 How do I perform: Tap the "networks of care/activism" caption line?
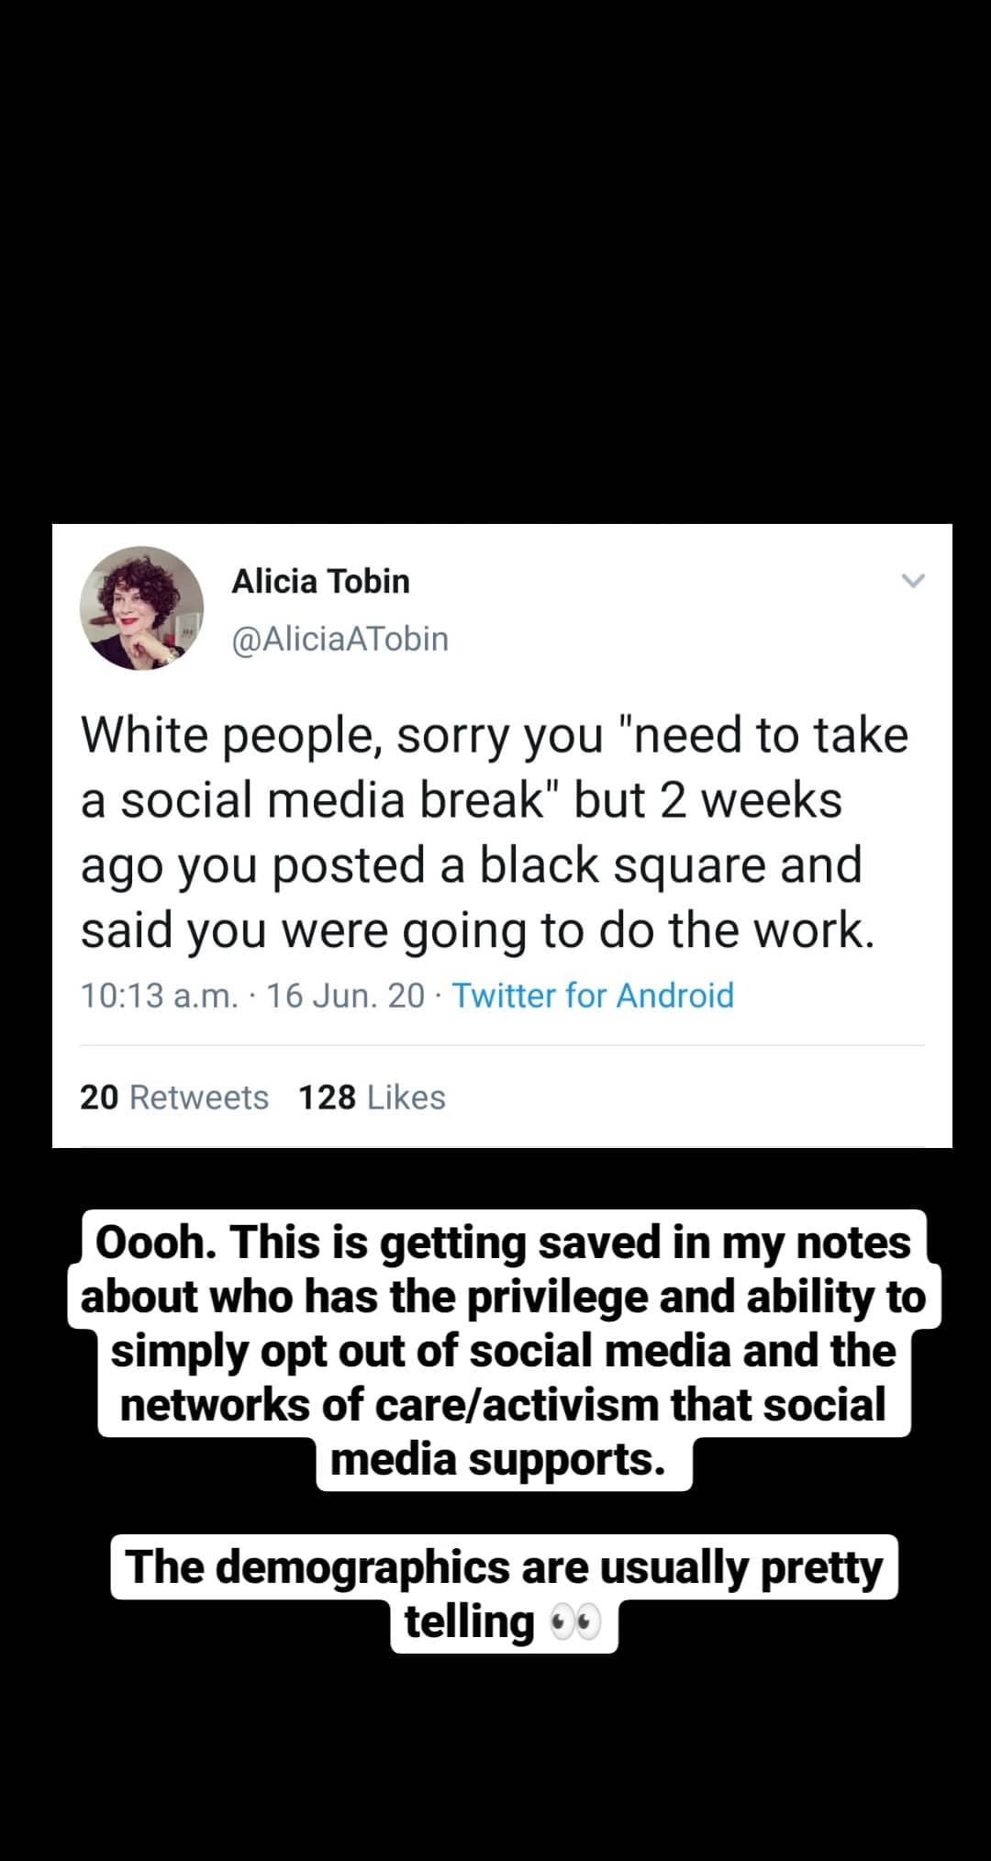tap(503, 1405)
